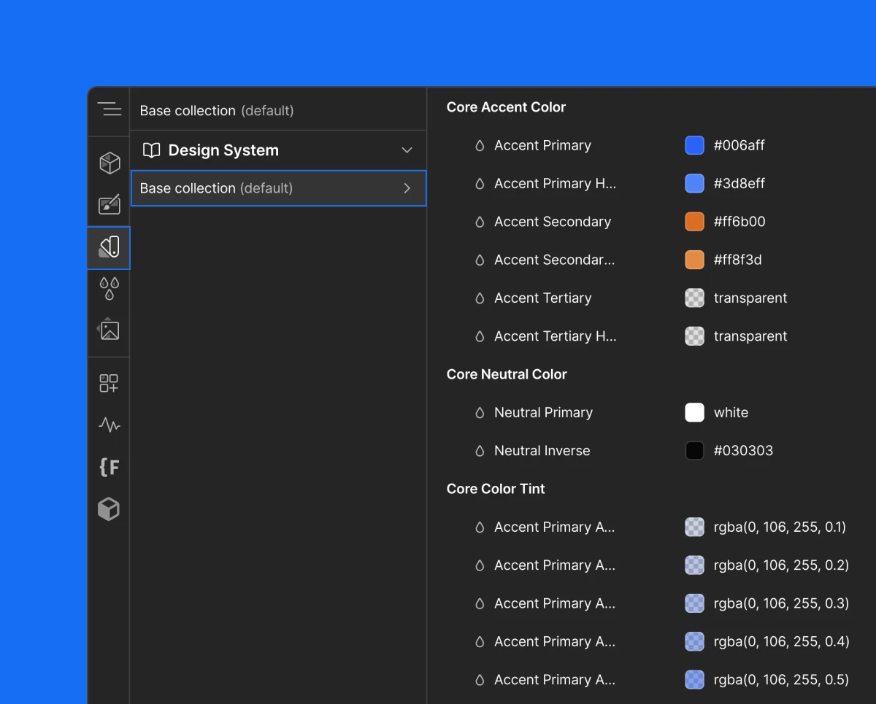Collapse the Design System dropdown
This screenshot has height=704, width=876.
pos(407,150)
